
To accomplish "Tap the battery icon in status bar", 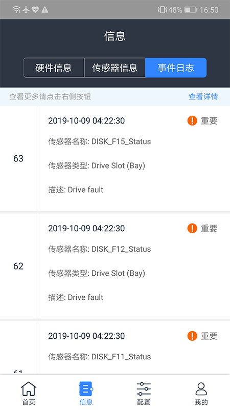I will coord(191,10).
